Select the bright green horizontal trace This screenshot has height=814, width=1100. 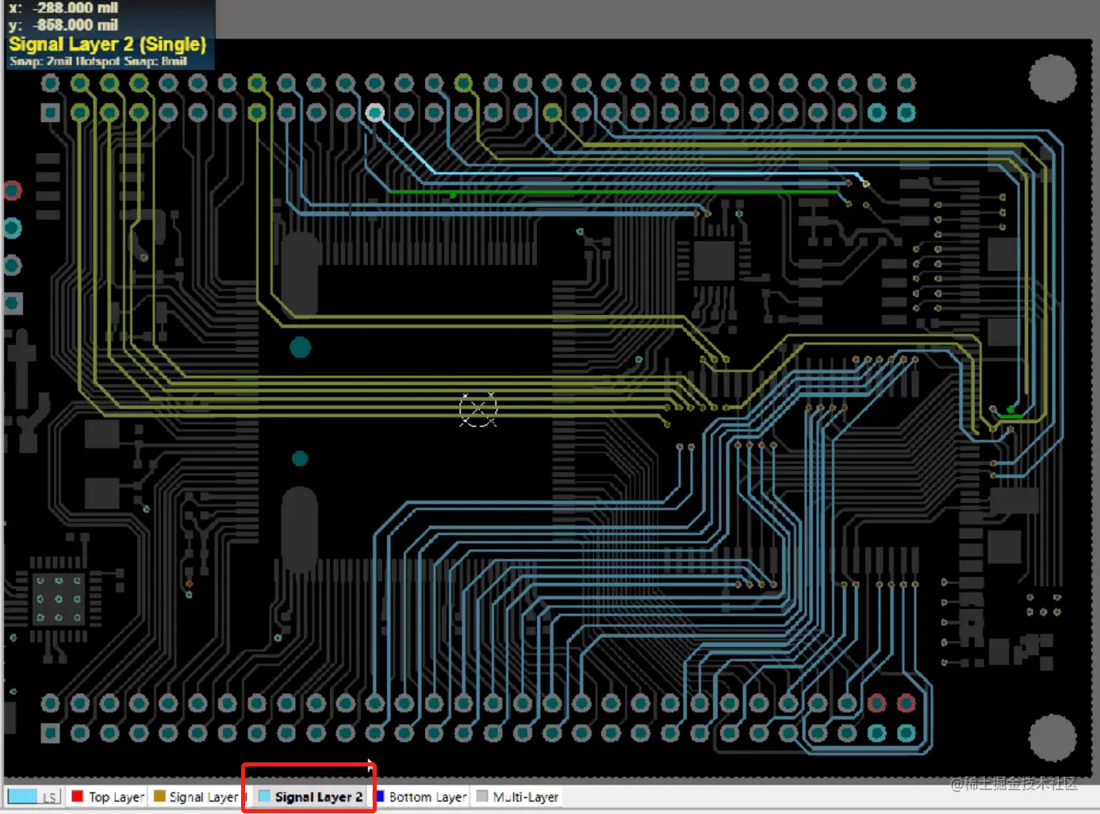tap(615, 192)
